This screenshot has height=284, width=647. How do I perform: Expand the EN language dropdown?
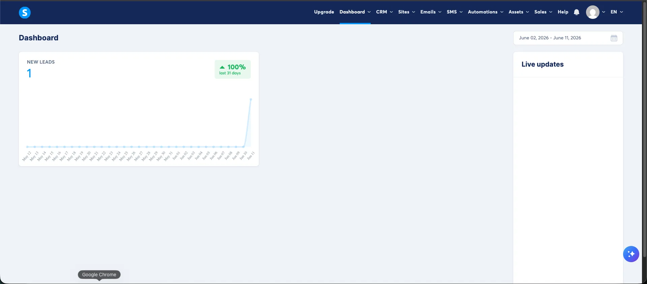[617, 12]
